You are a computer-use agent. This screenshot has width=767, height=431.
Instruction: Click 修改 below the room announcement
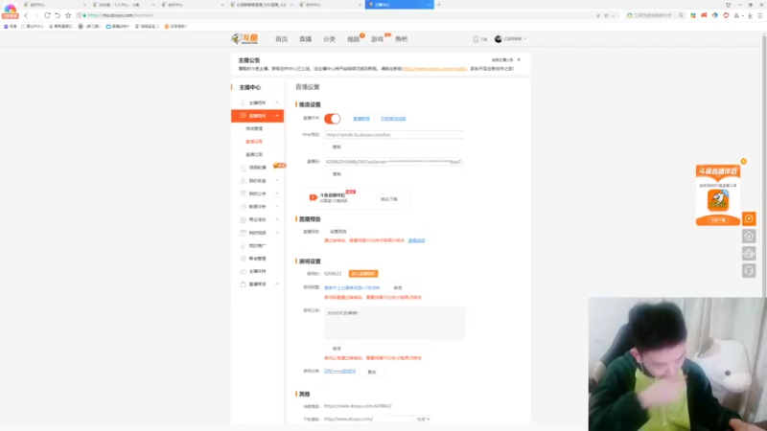coord(337,349)
